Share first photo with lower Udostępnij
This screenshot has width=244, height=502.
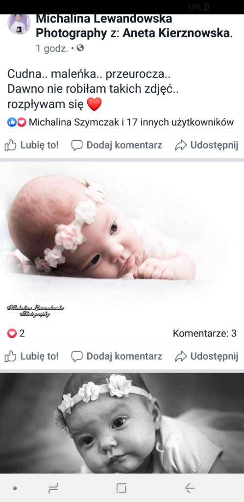(x=207, y=356)
